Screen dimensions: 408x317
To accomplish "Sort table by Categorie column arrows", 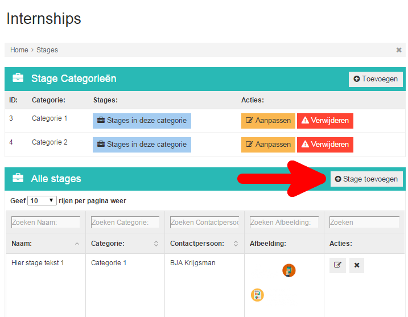I will 156,244.
